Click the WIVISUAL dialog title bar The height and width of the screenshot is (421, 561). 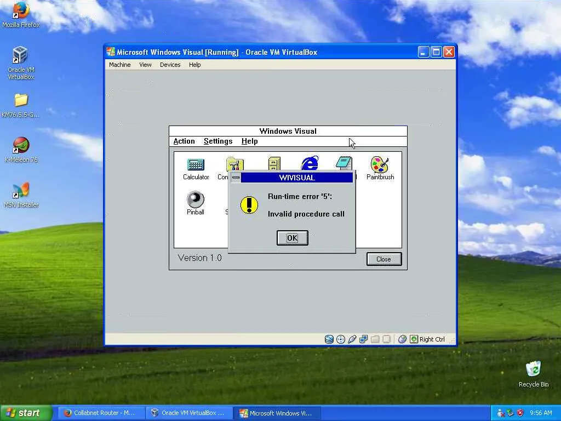pyautogui.click(x=296, y=178)
